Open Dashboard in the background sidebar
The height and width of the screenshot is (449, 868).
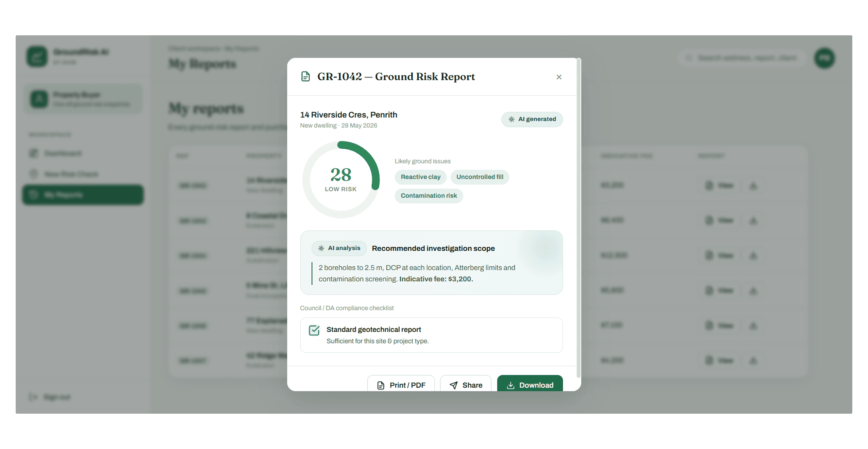tap(83, 153)
